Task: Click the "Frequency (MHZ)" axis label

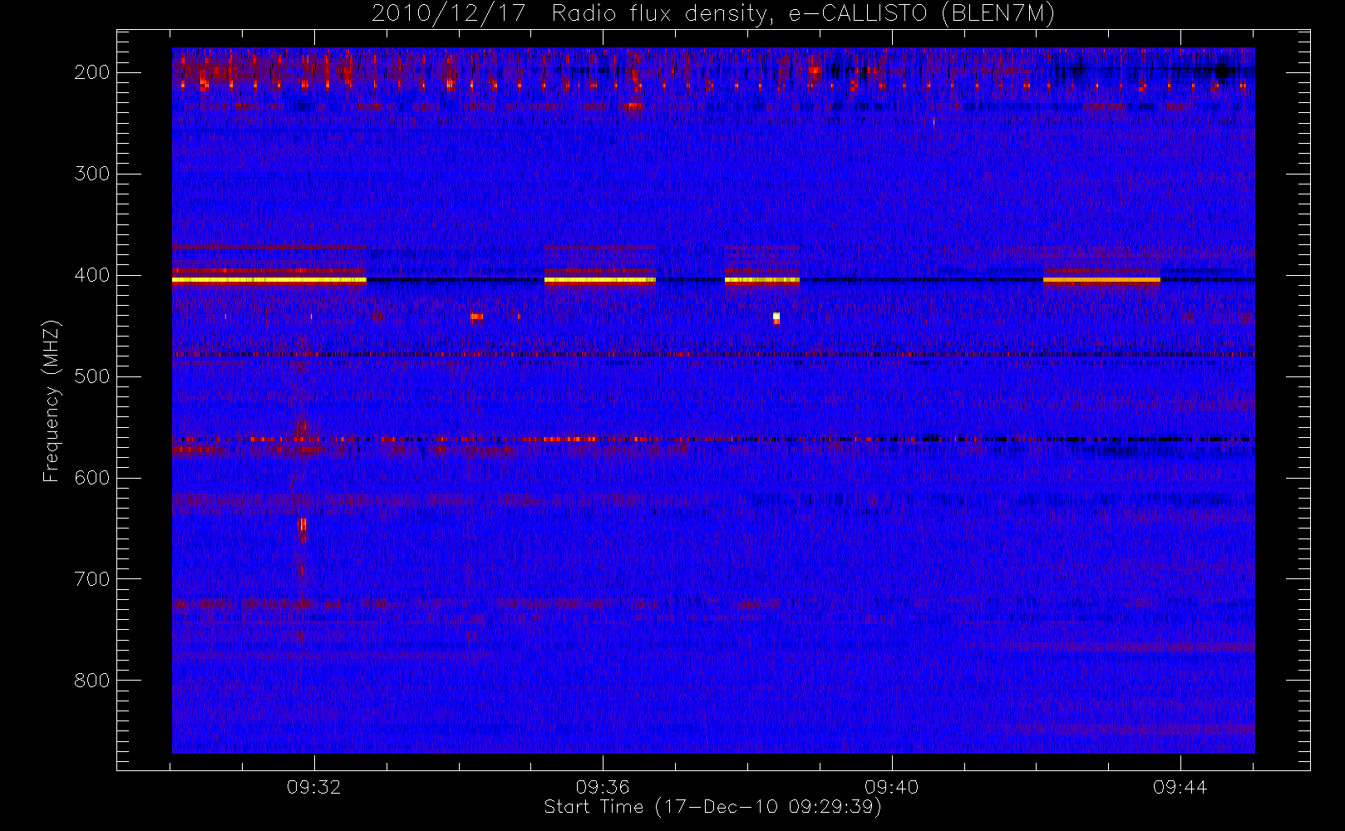Action: coord(52,401)
